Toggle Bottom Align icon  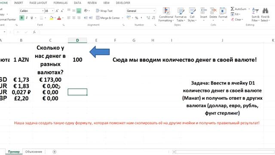(79, 11)
